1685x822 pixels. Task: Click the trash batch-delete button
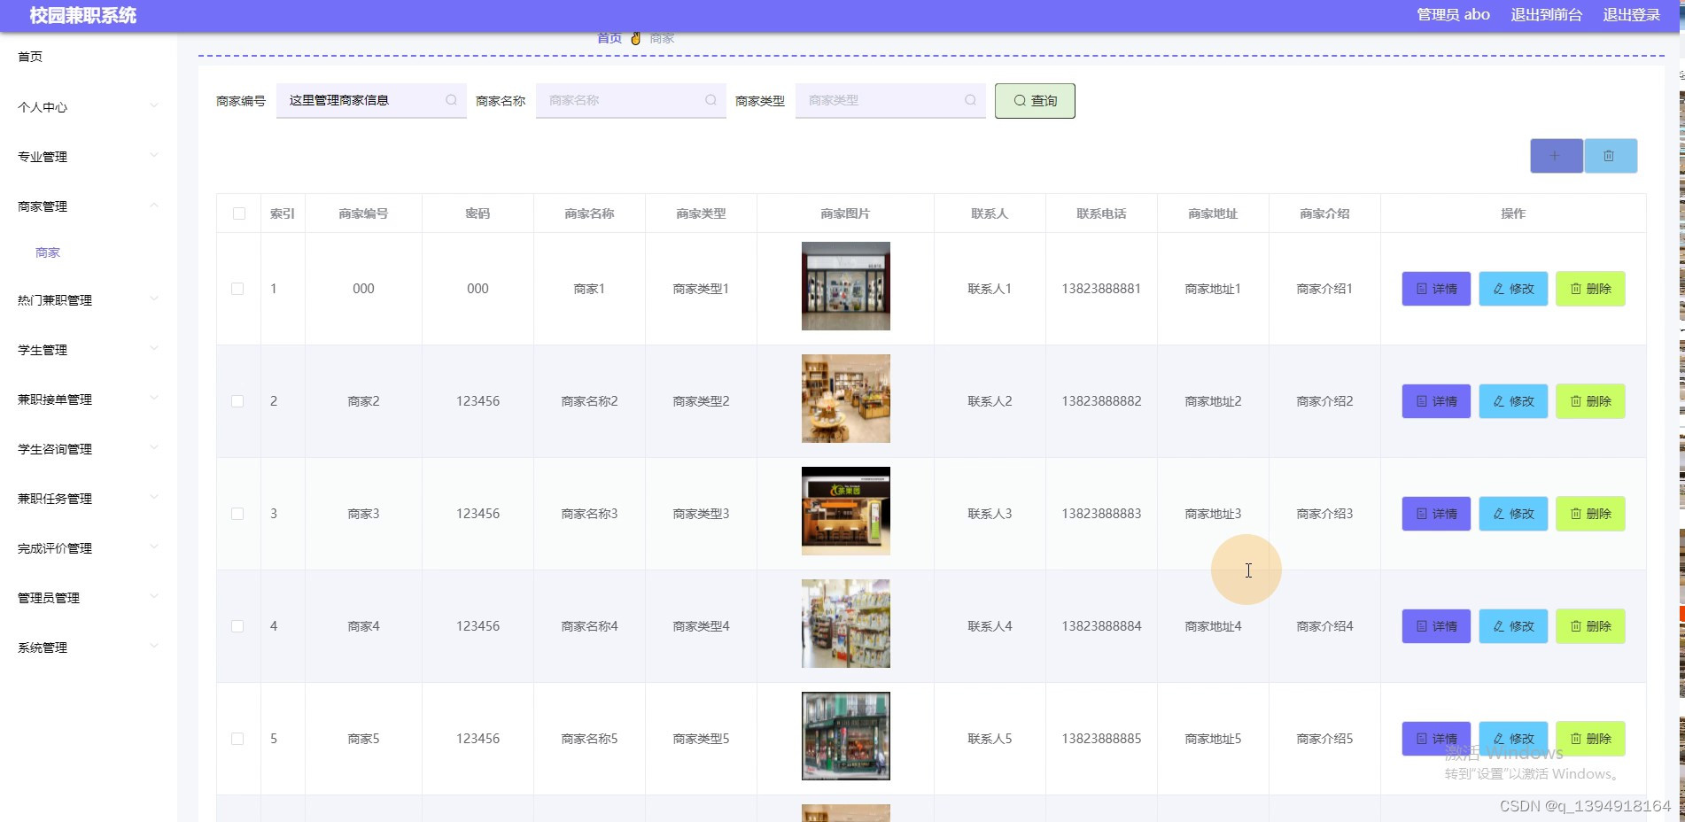point(1610,156)
